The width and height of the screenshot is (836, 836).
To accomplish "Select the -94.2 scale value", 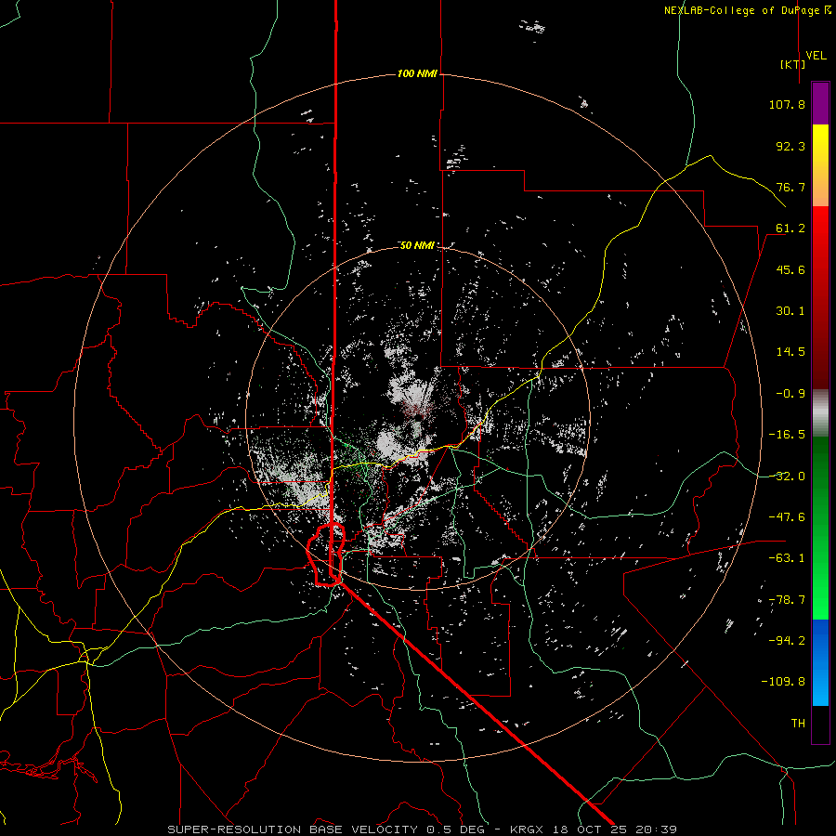I will point(787,640).
